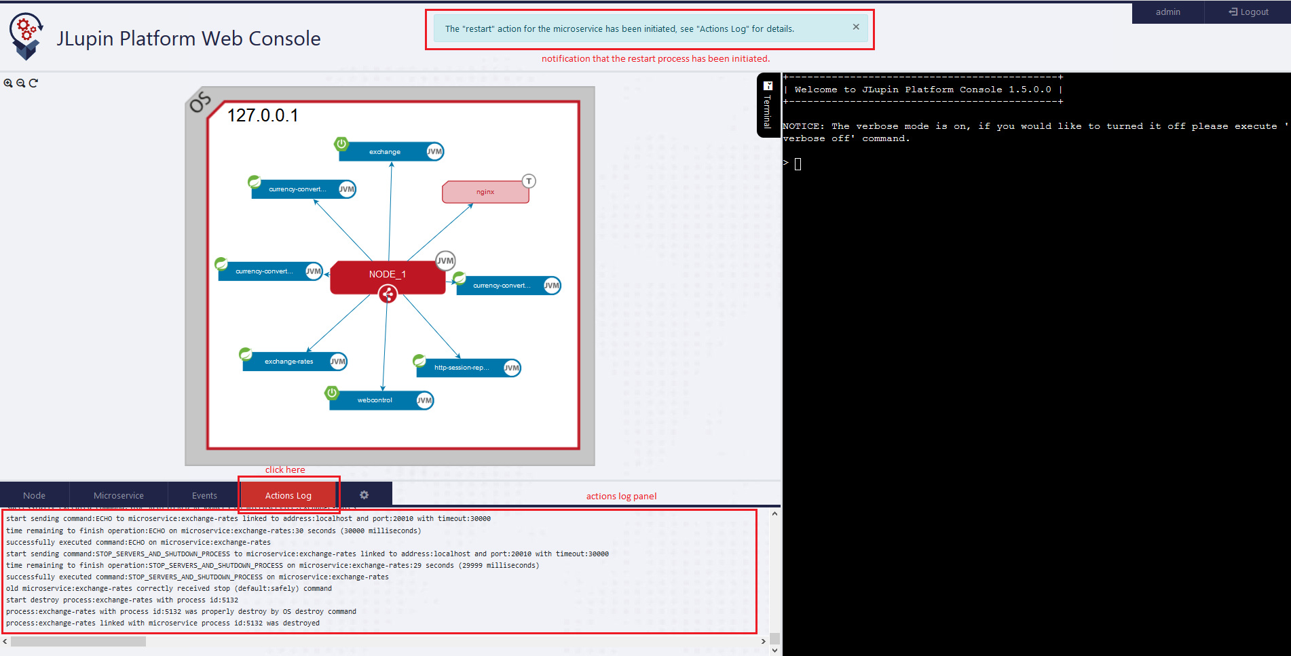This screenshot has height=656, width=1291.
Task: Dismiss the restart notification banner
Action: 856,27
